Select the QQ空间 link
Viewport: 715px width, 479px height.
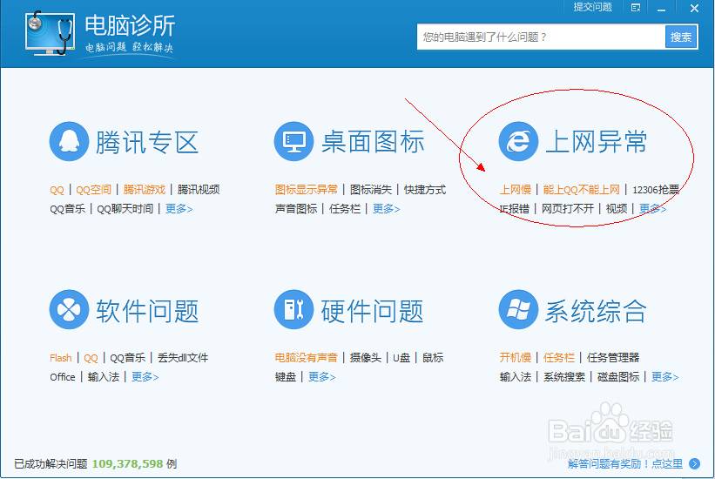point(93,190)
